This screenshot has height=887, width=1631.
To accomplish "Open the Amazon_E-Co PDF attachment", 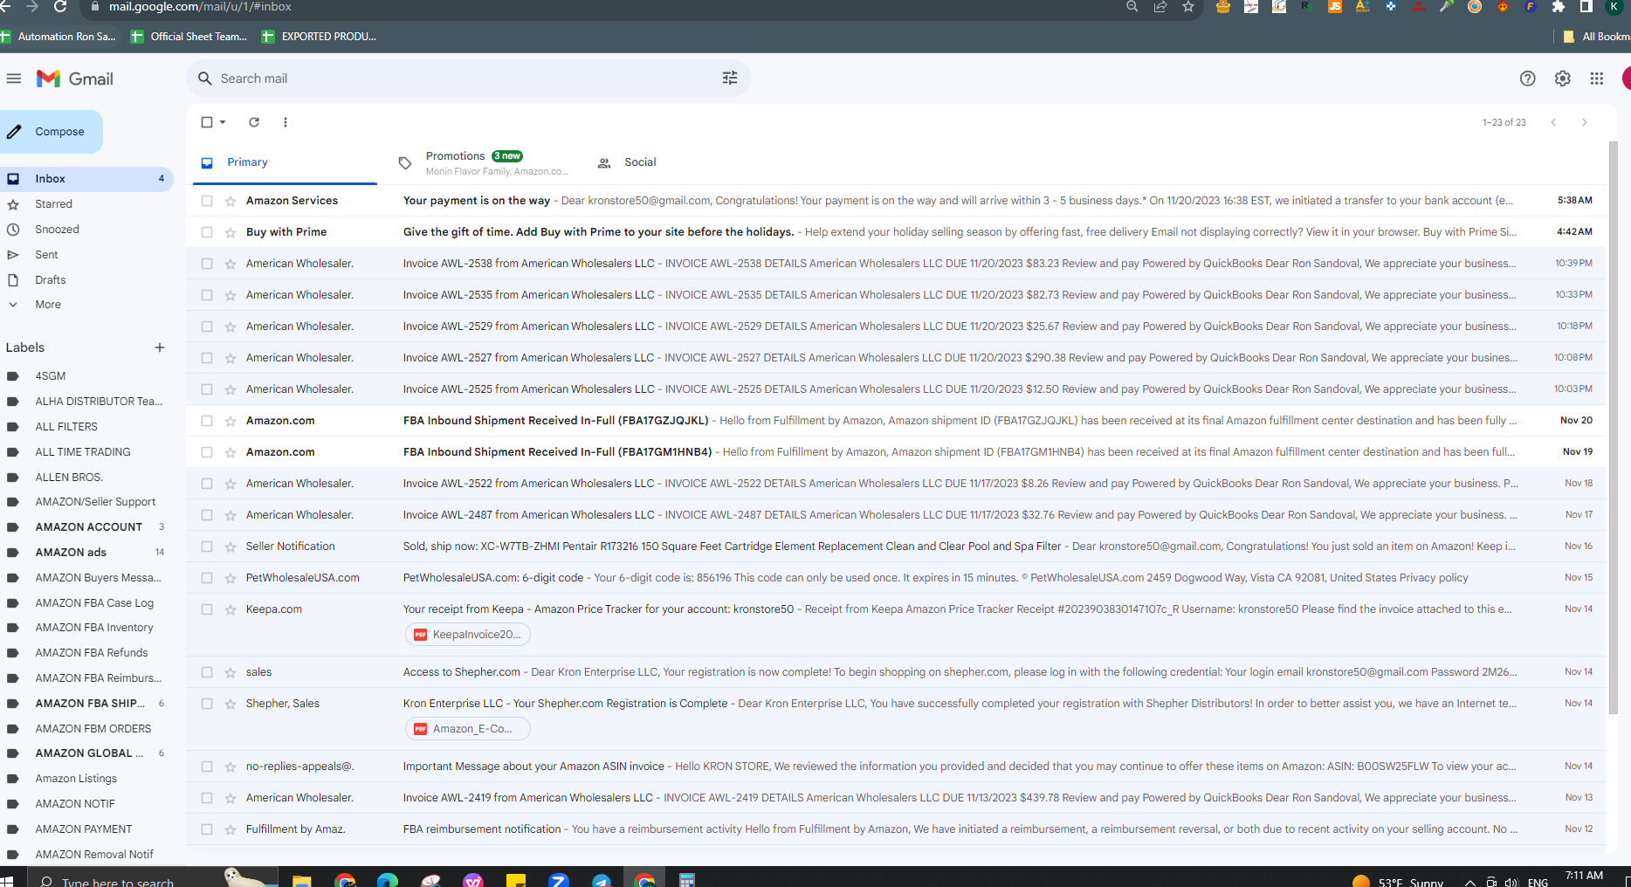I will (468, 729).
